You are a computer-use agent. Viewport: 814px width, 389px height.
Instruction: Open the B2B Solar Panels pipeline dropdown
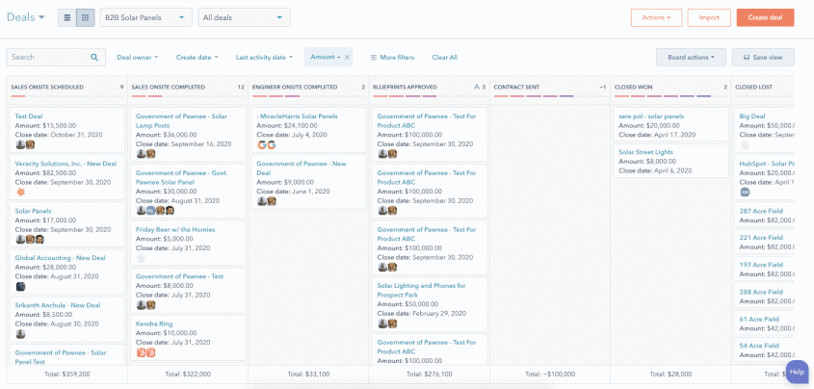(145, 17)
